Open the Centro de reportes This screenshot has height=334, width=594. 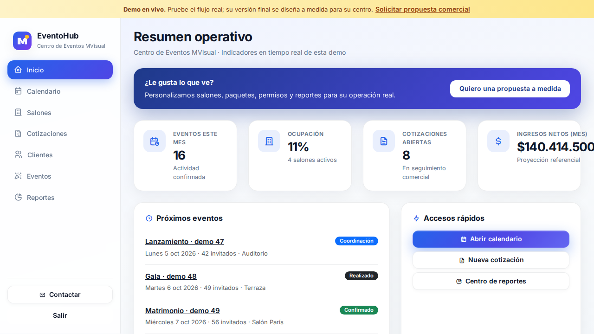(x=491, y=281)
